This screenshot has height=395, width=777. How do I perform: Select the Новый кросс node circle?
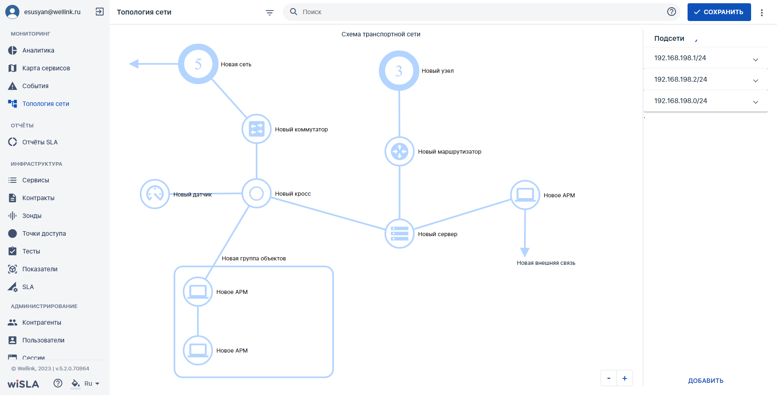(x=257, y=194)
